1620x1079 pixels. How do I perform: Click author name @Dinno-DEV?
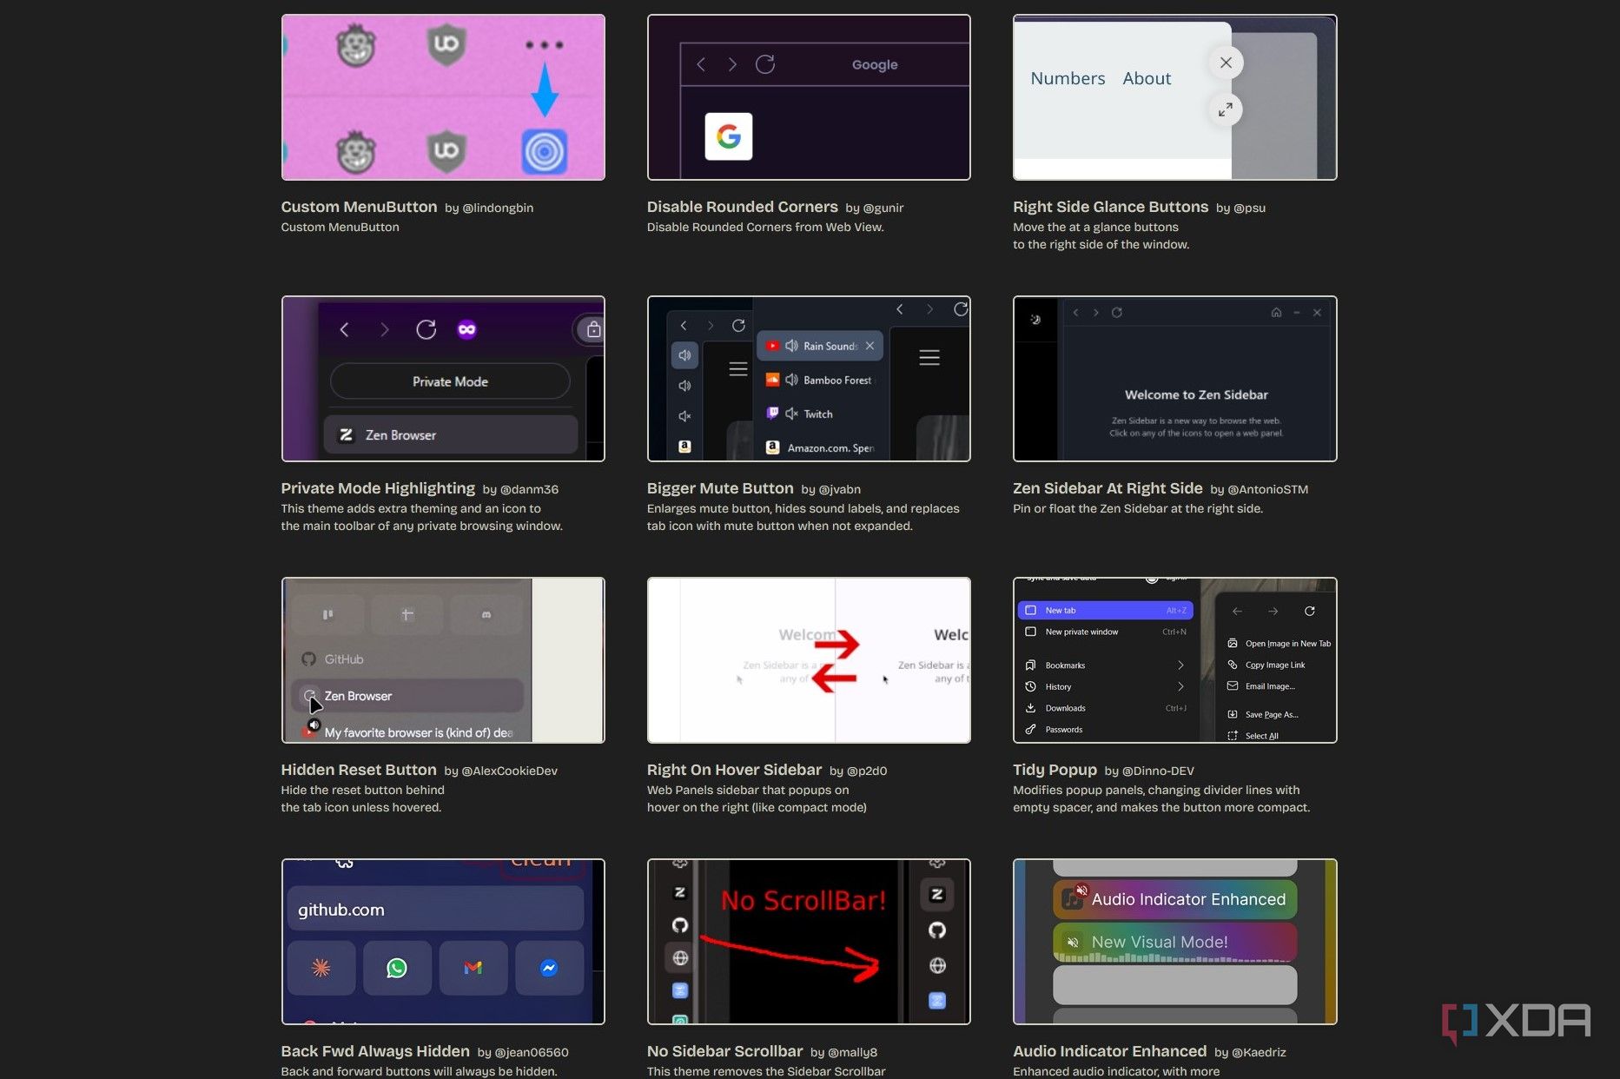1158,771
